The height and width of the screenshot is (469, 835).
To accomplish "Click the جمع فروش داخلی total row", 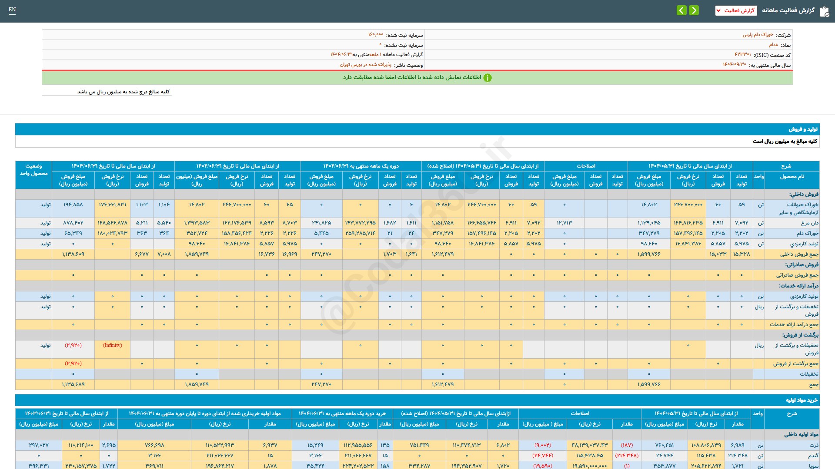I will click(799, 254).
